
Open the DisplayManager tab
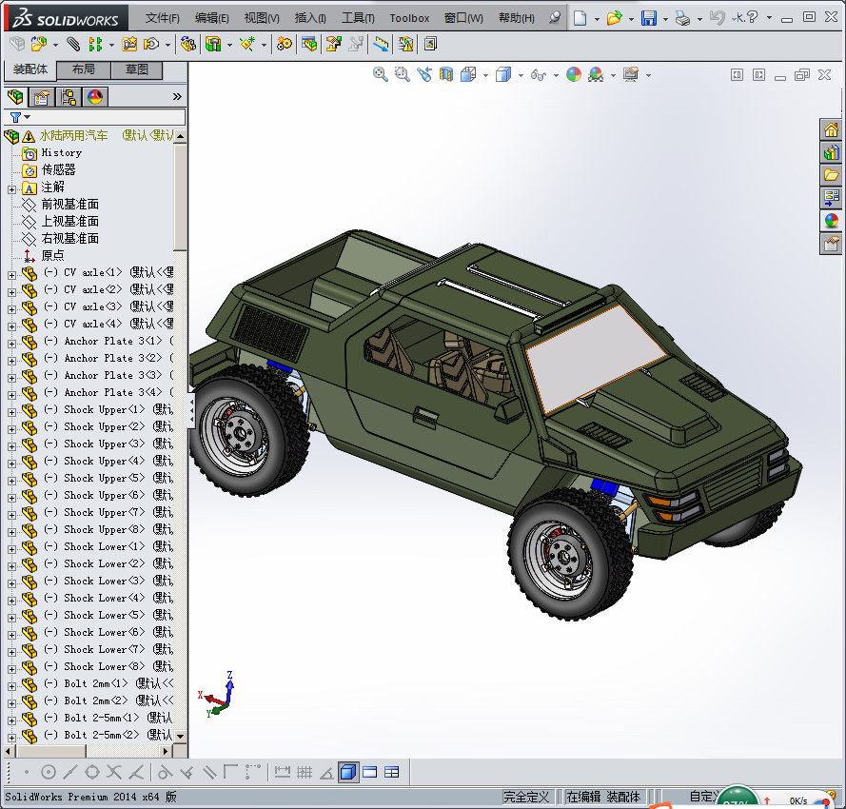point(95,97)
